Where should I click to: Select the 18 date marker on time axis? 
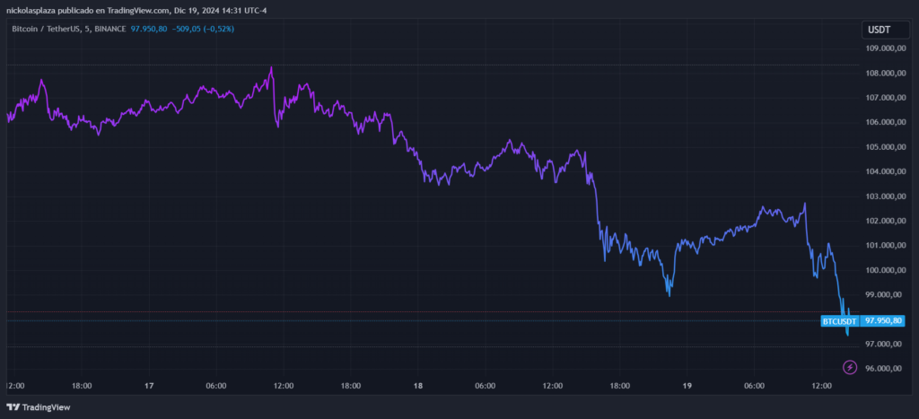418,386
